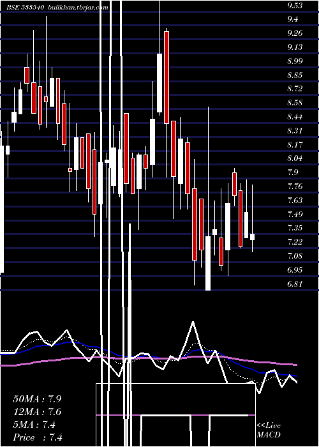This screenshot has height=447, width=319.
Task: Click the 9.4 price axis label
Action: pos(293,19)
